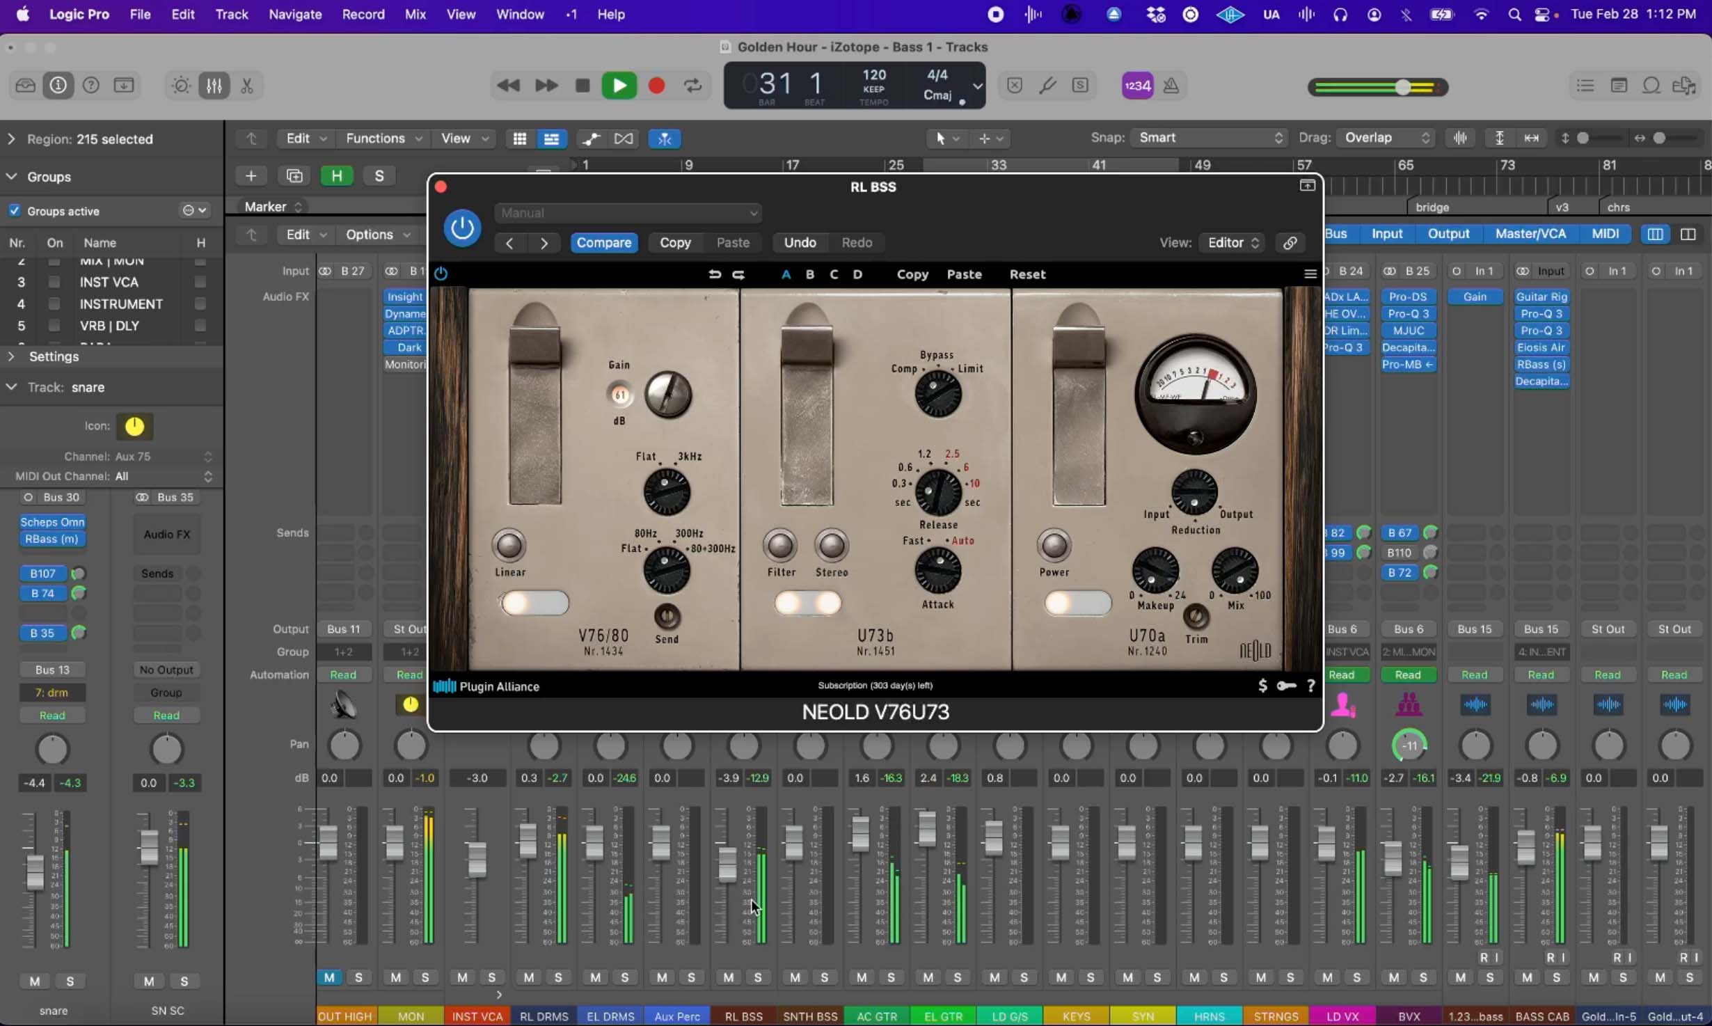Select plugin setting slot B
The height and width of the screenshot is (1026, 1712).
point(809,274)
